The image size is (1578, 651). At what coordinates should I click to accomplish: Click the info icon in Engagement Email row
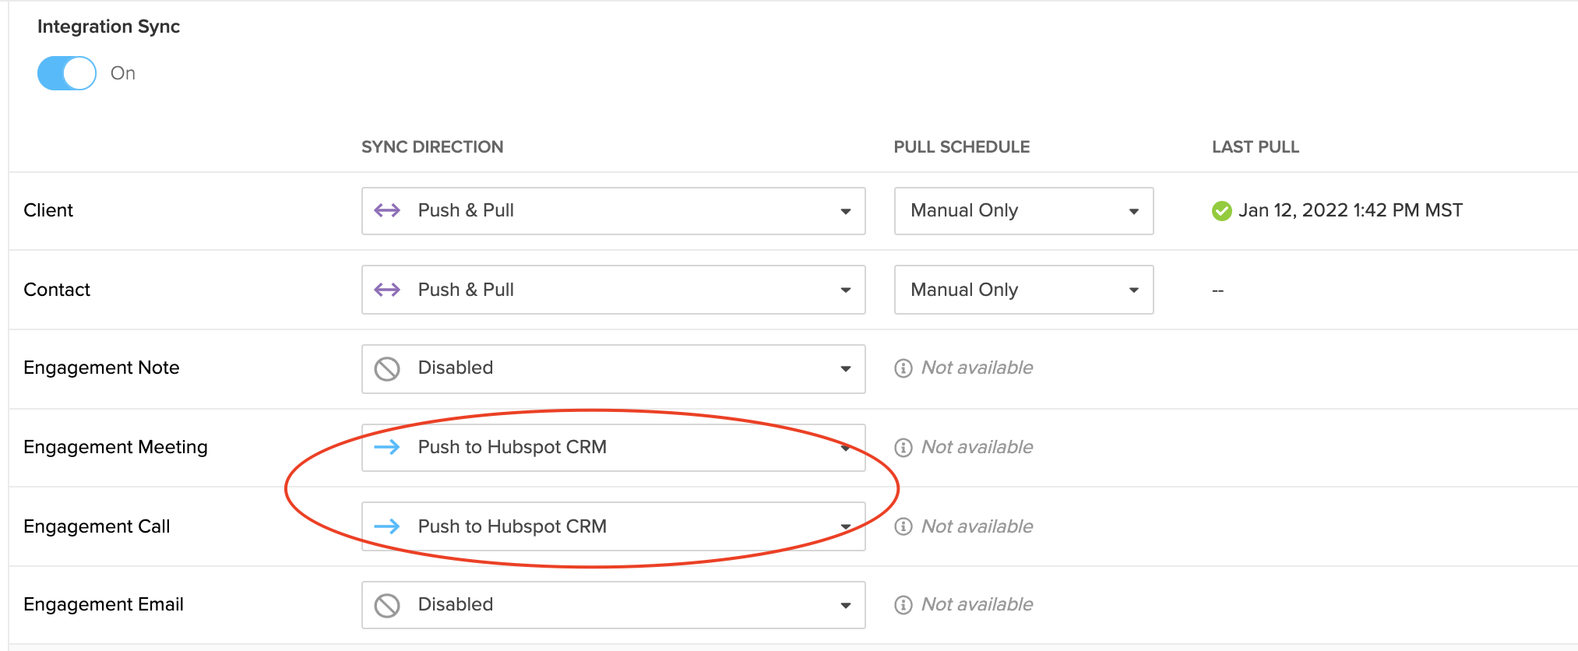903,605
